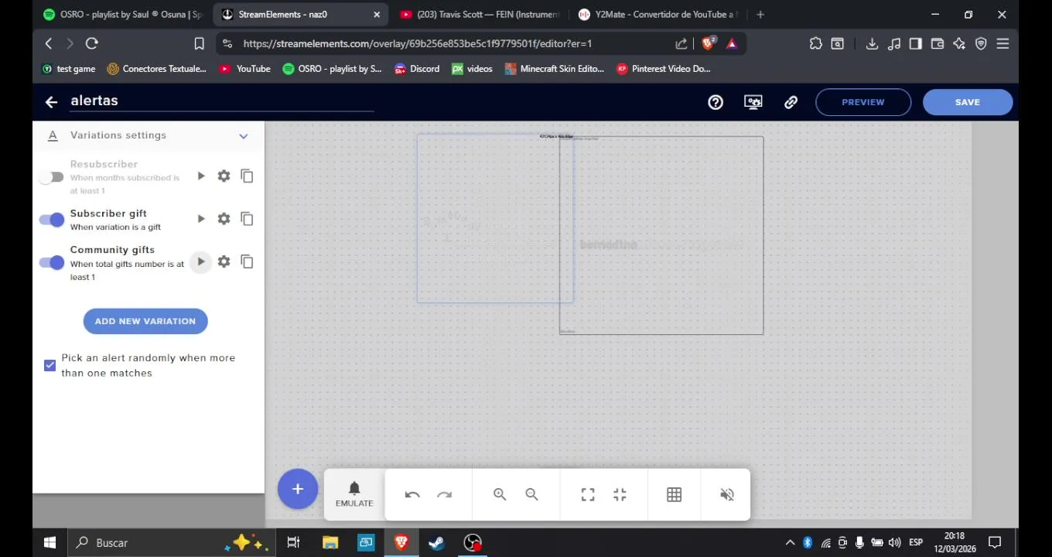This screenshot has width=1052, height=557.
Task: Open the Brave Shields icon
Action: [x=708, y=43]
